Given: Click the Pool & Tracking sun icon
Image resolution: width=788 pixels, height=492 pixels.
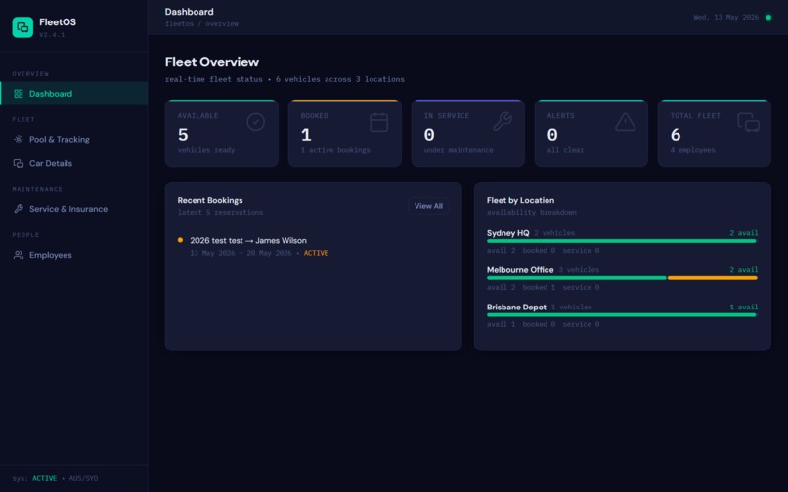Looking at the screenshot, I should point(19,139).
